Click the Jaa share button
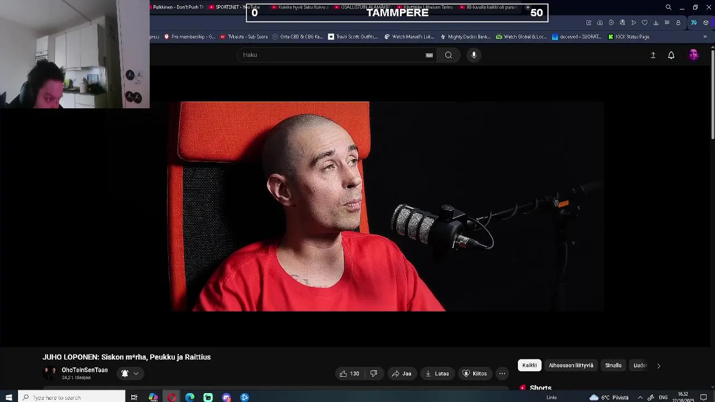The height and width of the screenshot is (402, 715). (402, 374)
